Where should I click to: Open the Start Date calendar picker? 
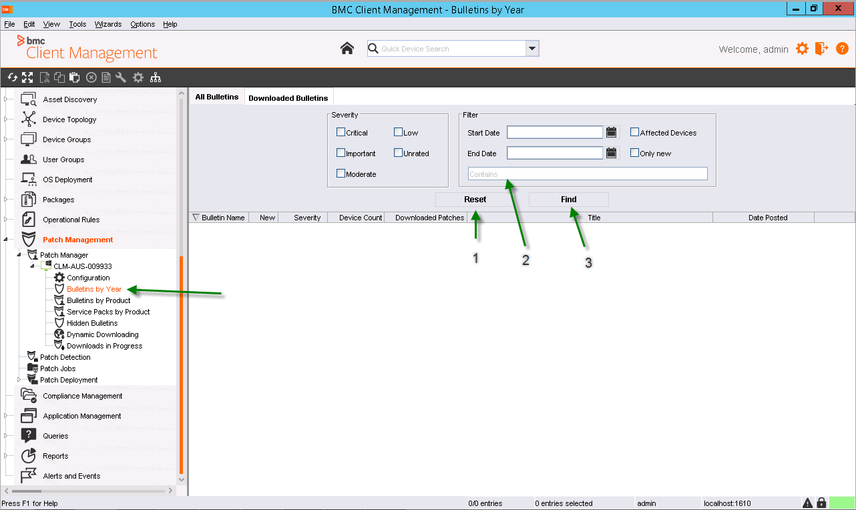[611, 132]
